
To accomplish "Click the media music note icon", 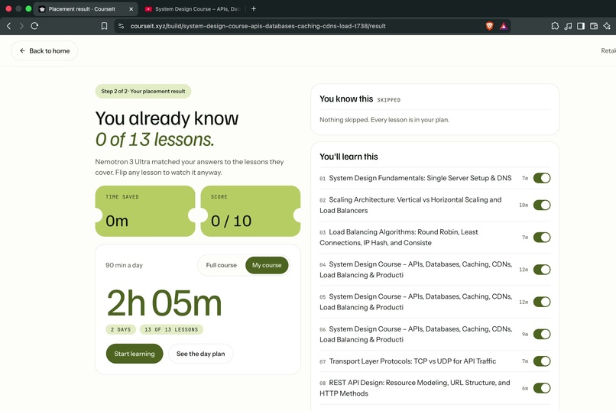I will [568, 26].
